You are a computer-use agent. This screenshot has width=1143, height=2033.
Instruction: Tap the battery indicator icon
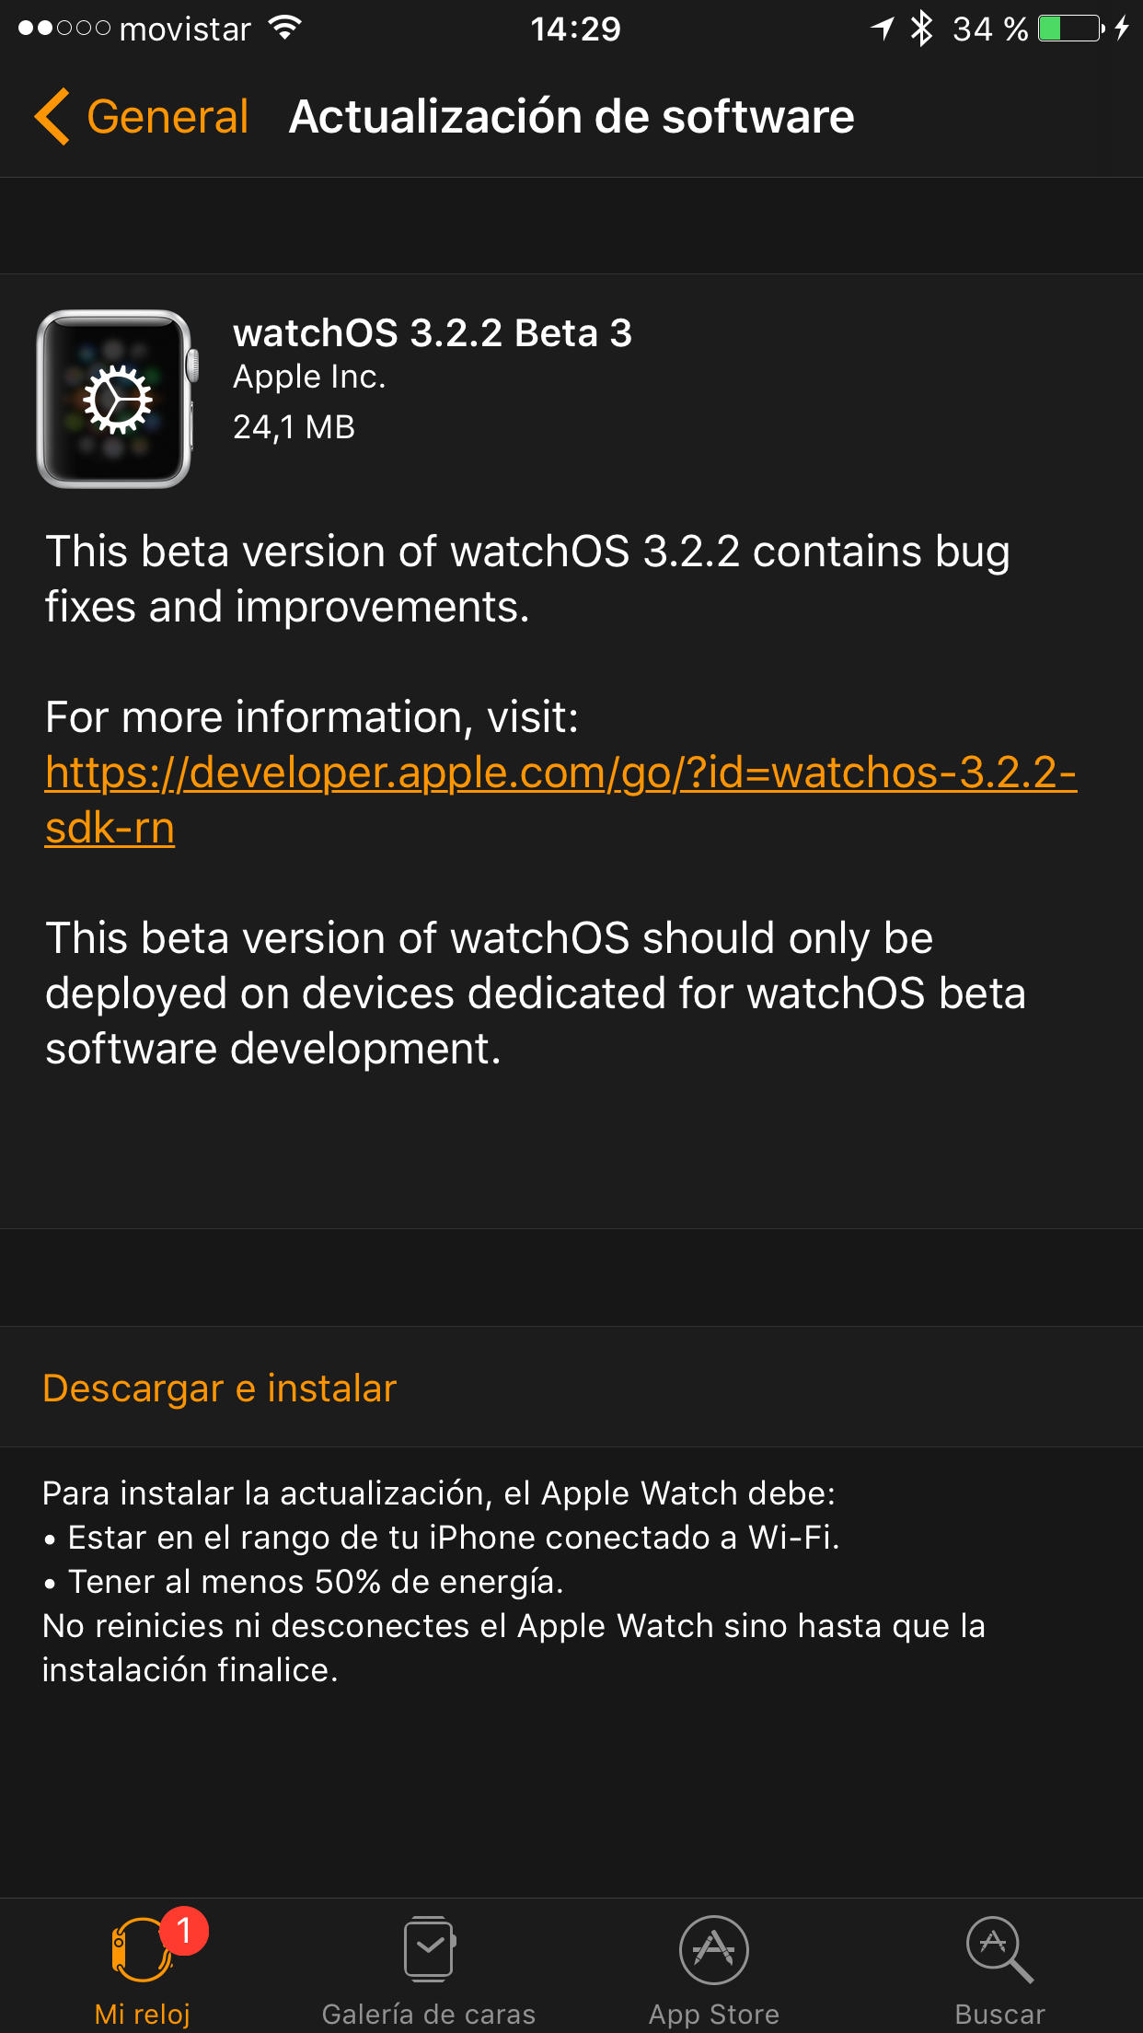pyautogui.click(x=1071, y=29)
